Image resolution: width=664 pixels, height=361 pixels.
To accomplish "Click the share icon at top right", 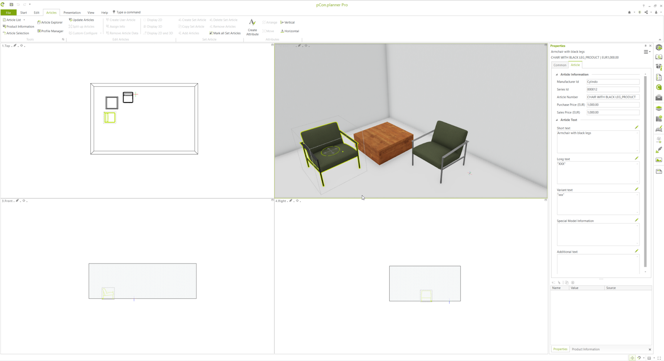I will [x=646, y=12].
